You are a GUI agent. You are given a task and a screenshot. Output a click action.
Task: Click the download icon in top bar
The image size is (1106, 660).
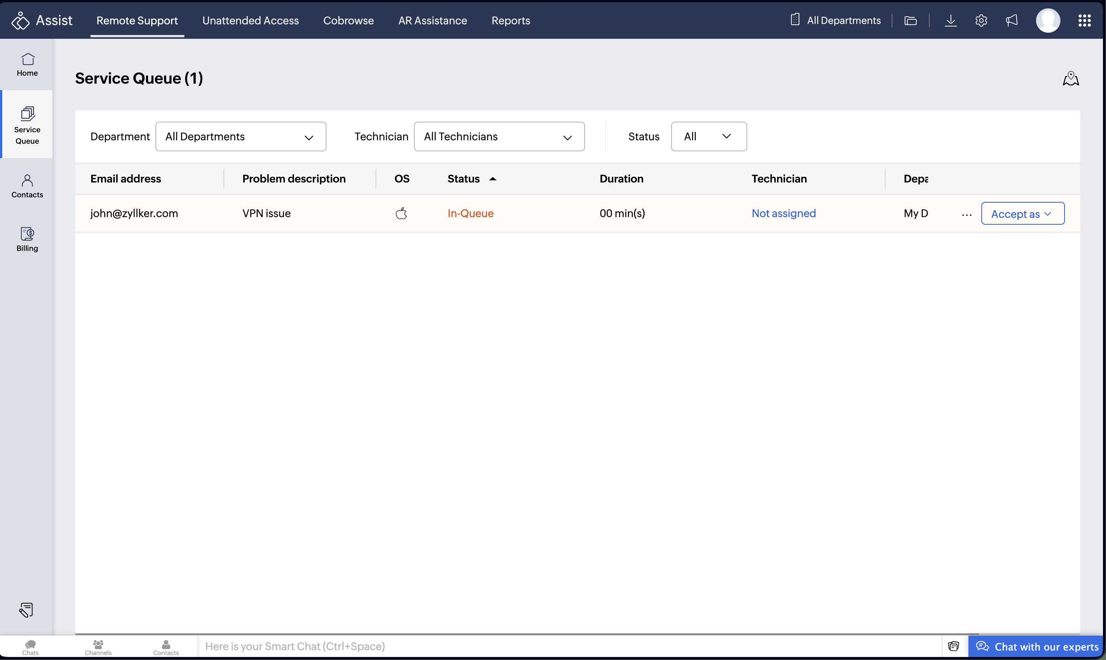click(x=951, y=21)
